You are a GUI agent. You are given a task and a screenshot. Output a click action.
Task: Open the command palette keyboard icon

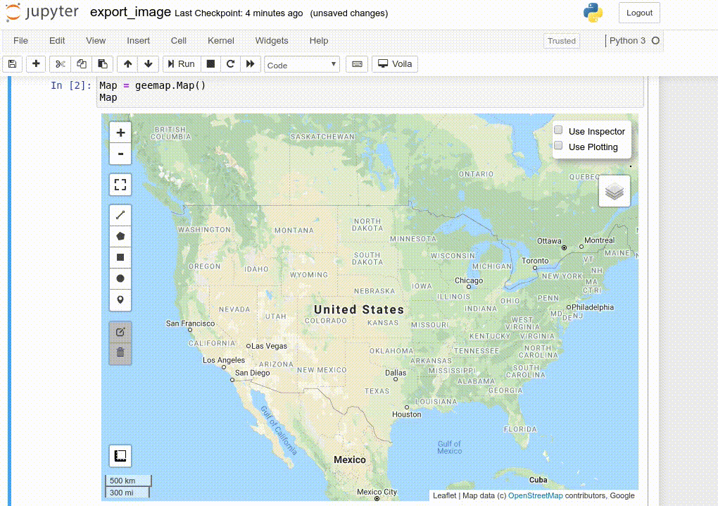point(356,63)
